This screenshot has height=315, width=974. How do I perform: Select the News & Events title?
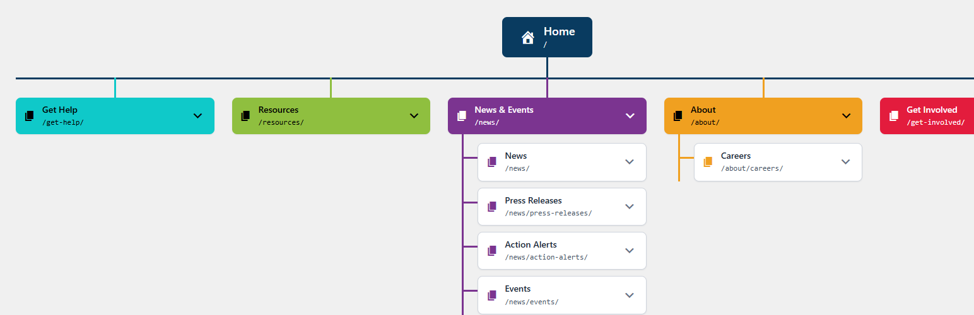tap(504, 110)
